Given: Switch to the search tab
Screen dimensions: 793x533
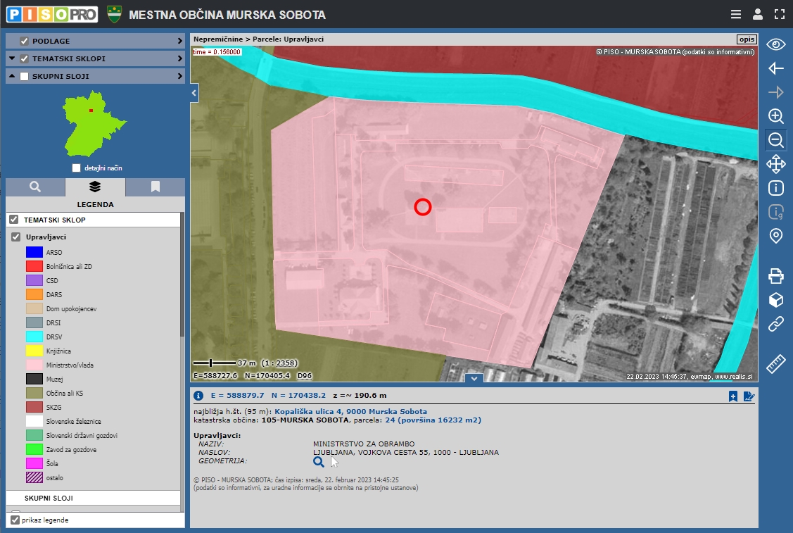Looking at the screenshot, I should (x=35, y=187).
